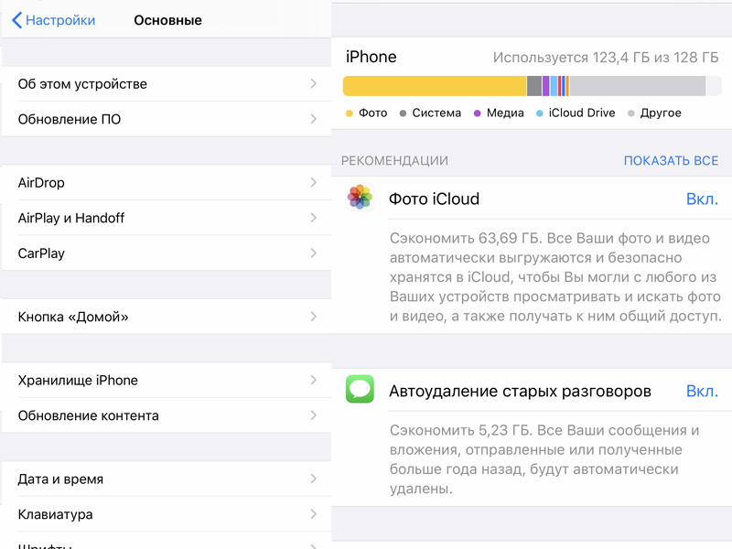This screenshot has height=549, width=732.
Task: Tap the Photos app icon beside Фото iCloud
Action: [360, 197]
